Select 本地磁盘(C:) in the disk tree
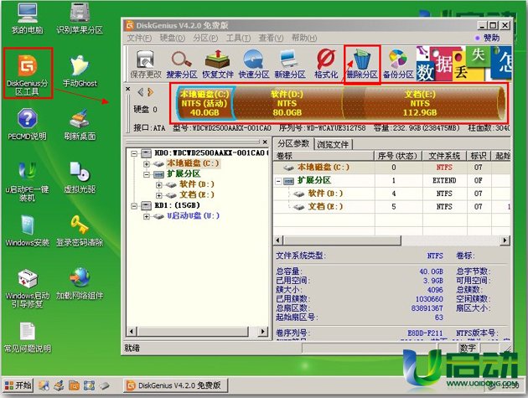 193,163
